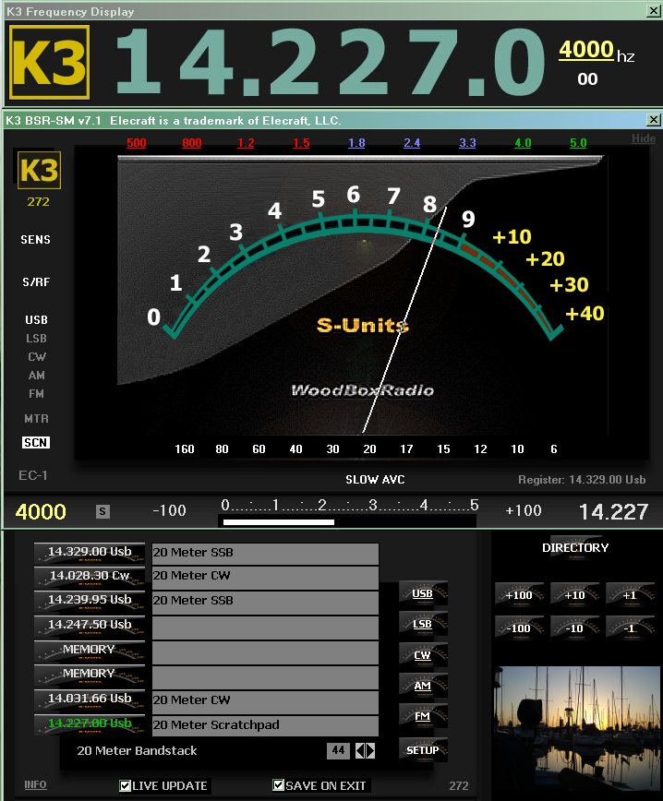Image resolution: width=663 pixels, height=801 pixels.
Task: Recall memory 14.239.95 Usb
Action: (90, 601)
